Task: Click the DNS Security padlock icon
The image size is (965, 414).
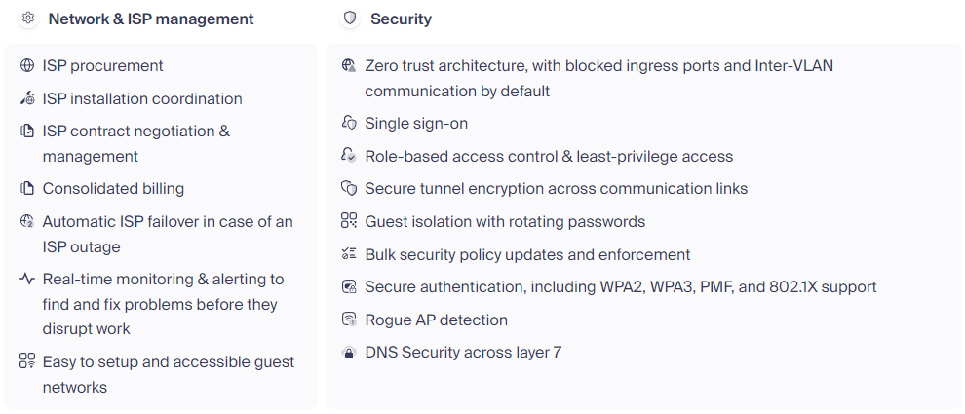Action: pos(349,353)
